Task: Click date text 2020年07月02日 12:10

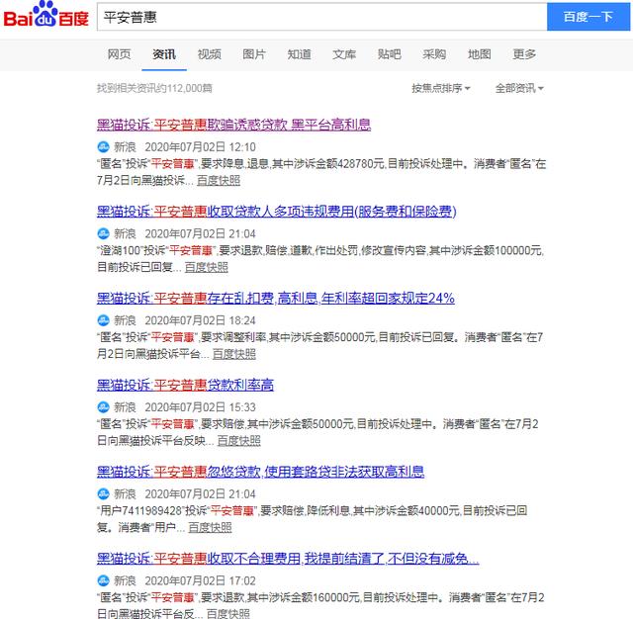Action: coord(200,147)
